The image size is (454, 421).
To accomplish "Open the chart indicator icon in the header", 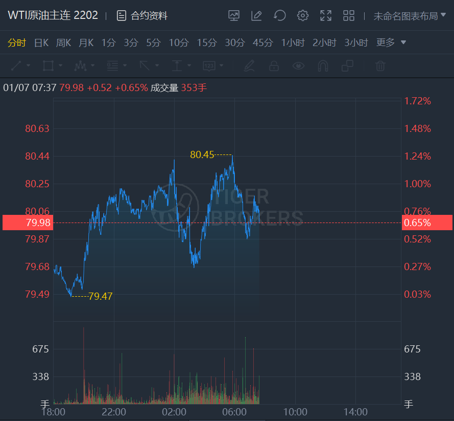I will click(x=234, y=16).
